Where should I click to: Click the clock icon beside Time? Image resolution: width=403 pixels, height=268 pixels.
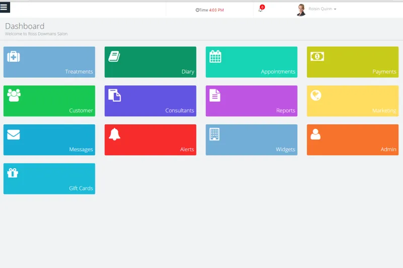point(197,10)
